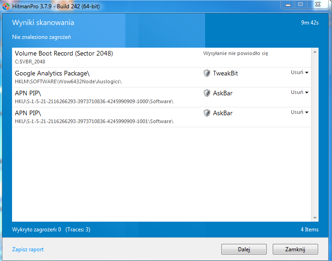Click the HKLM\SOFTWARE\Wow6432Node\Auslogics\ path

pos(68,81)
